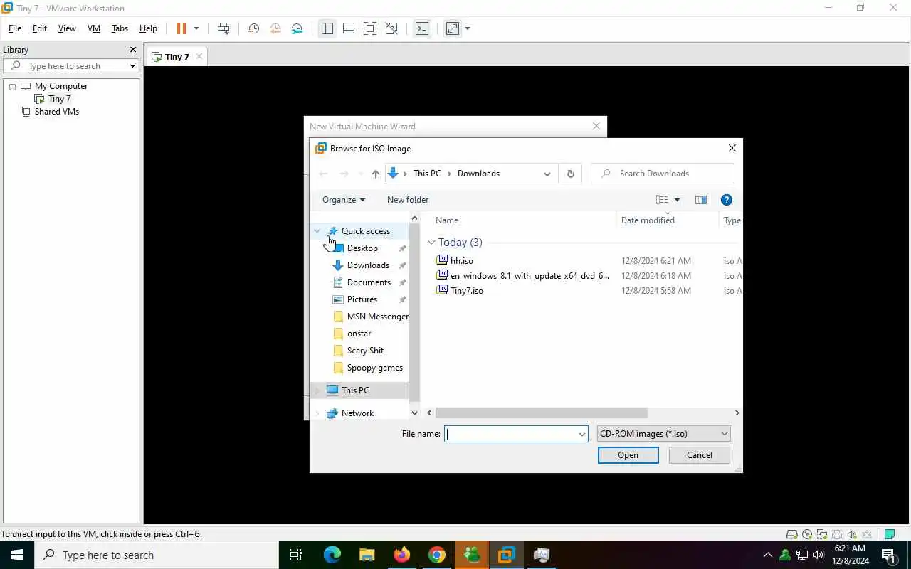Select Downloads in the navigation pane
Image resolution: width=911 pixels, height=569 pixels.
(368, 265)
